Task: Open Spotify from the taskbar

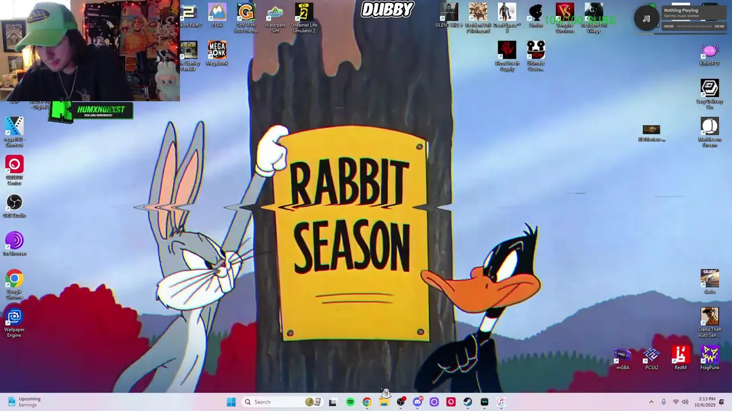Action: [x=350, y=402]
